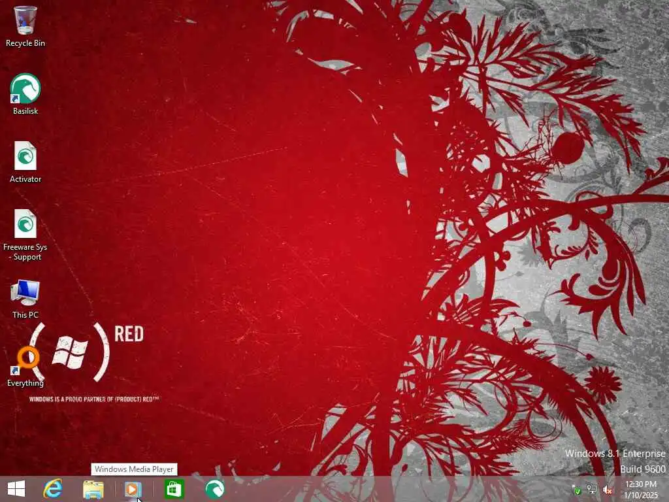The height and width of the screenshot is (502, 669).
Task: Launch Basilisk from the taskbar
Action: pyautogui.click(x=214, y=489)
